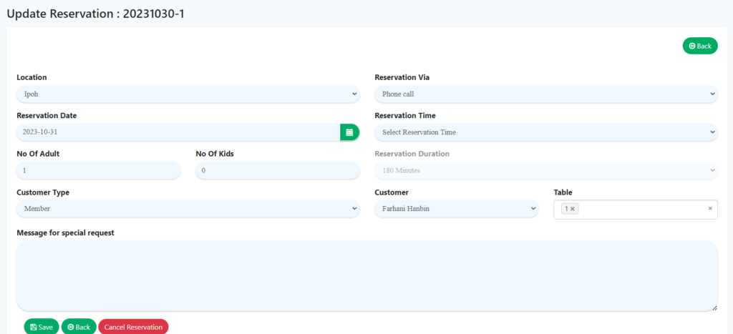
Task: Focus the Reservation Date text field
Action: tap(178, 132)
